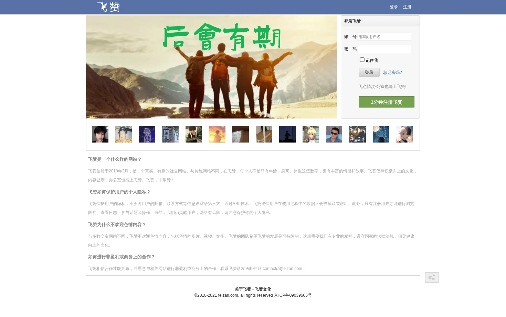Click the 登录飞赞 panel title
The height and width of the screenshot is (317, 506).
pos(352,21)
